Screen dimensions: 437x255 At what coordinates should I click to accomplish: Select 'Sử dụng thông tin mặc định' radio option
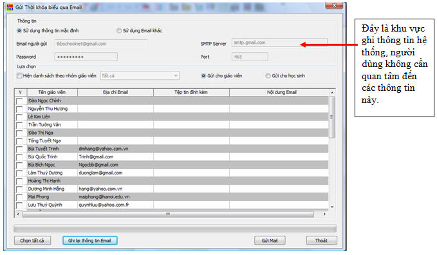[19, 31]
